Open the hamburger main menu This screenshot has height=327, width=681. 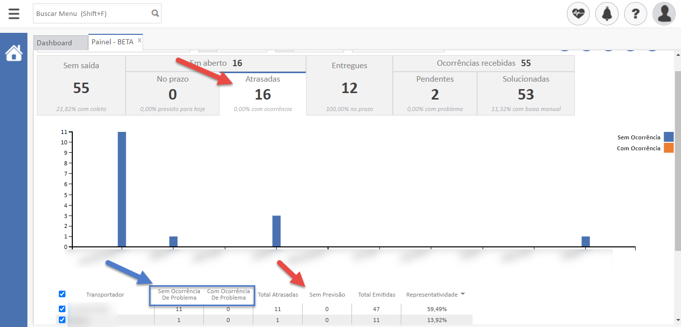tap(14, 13)
